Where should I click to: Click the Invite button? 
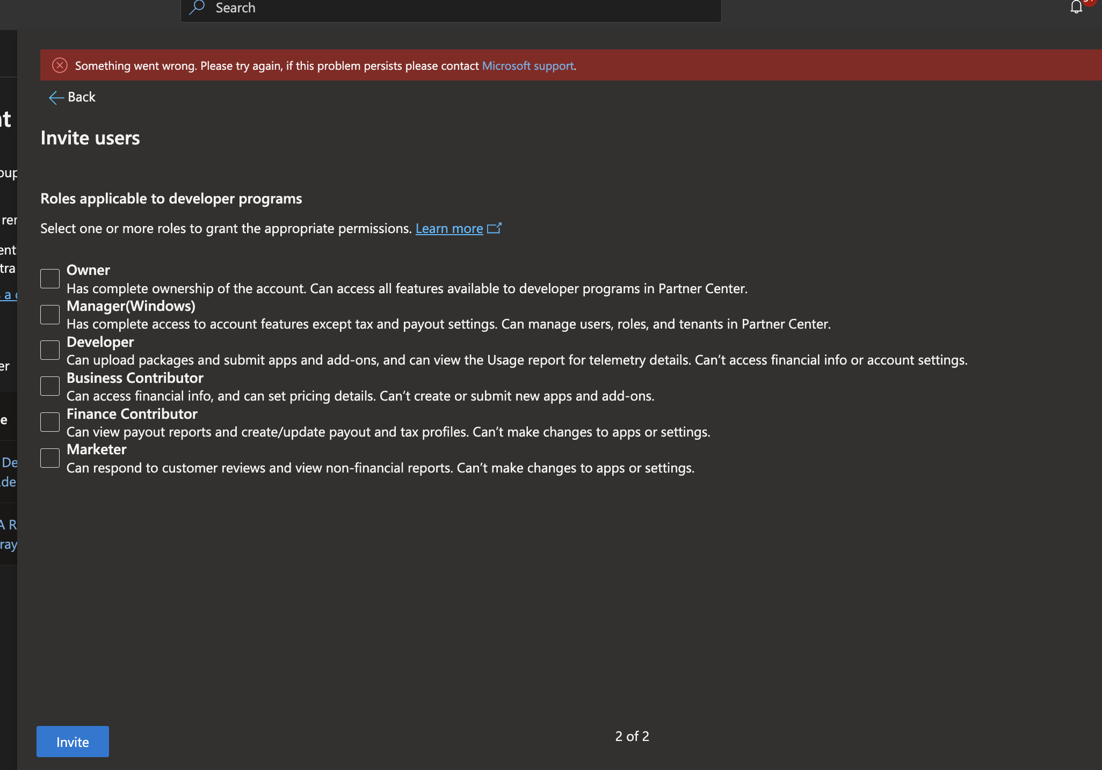pos(73,742)
